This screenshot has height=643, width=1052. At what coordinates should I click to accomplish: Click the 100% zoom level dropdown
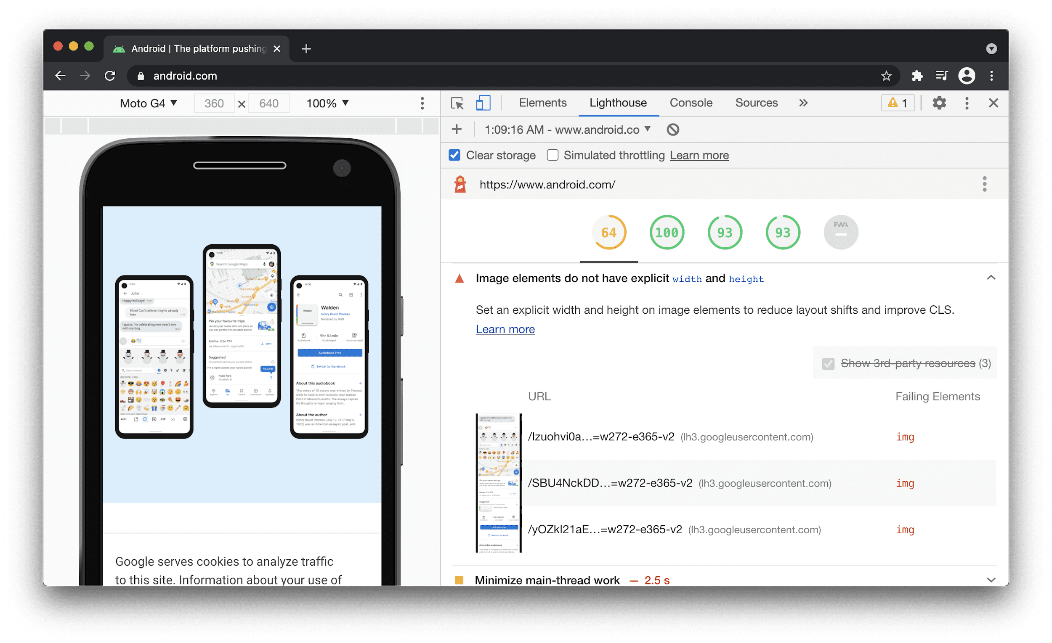tap(327, 103)
